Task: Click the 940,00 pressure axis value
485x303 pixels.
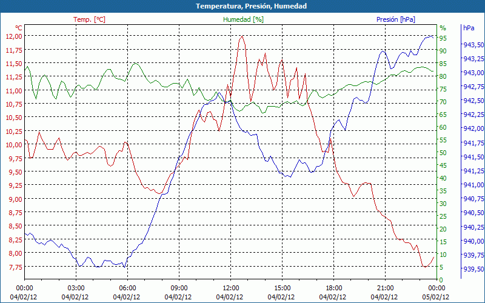Action: (473, 241)
